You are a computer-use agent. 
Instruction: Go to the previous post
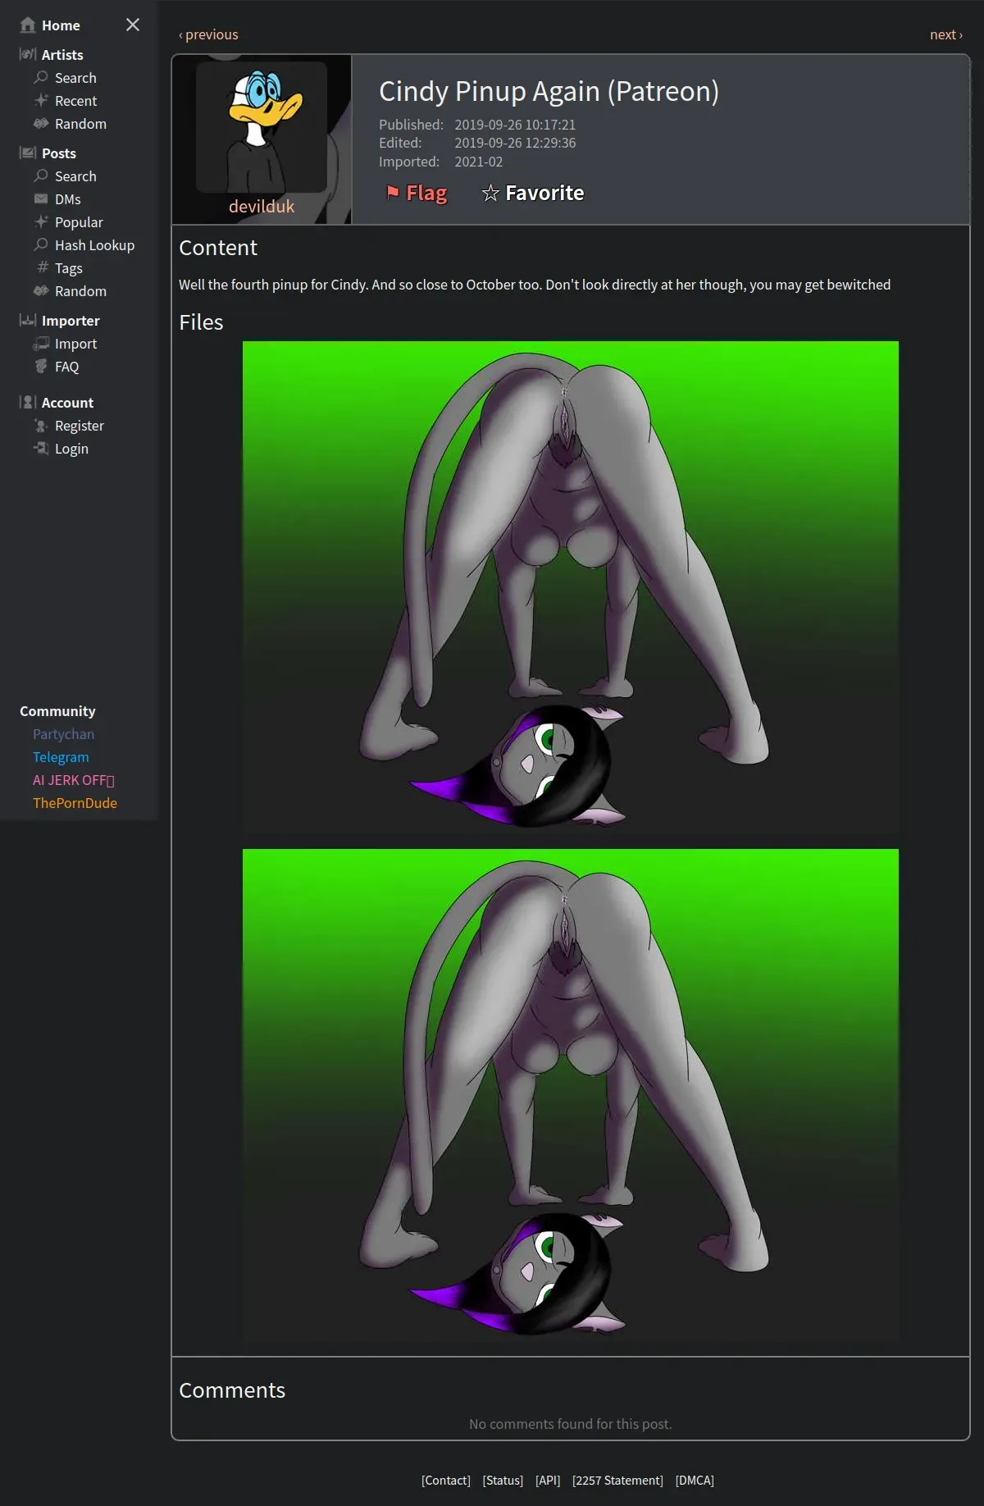click(x=208, y=34)
